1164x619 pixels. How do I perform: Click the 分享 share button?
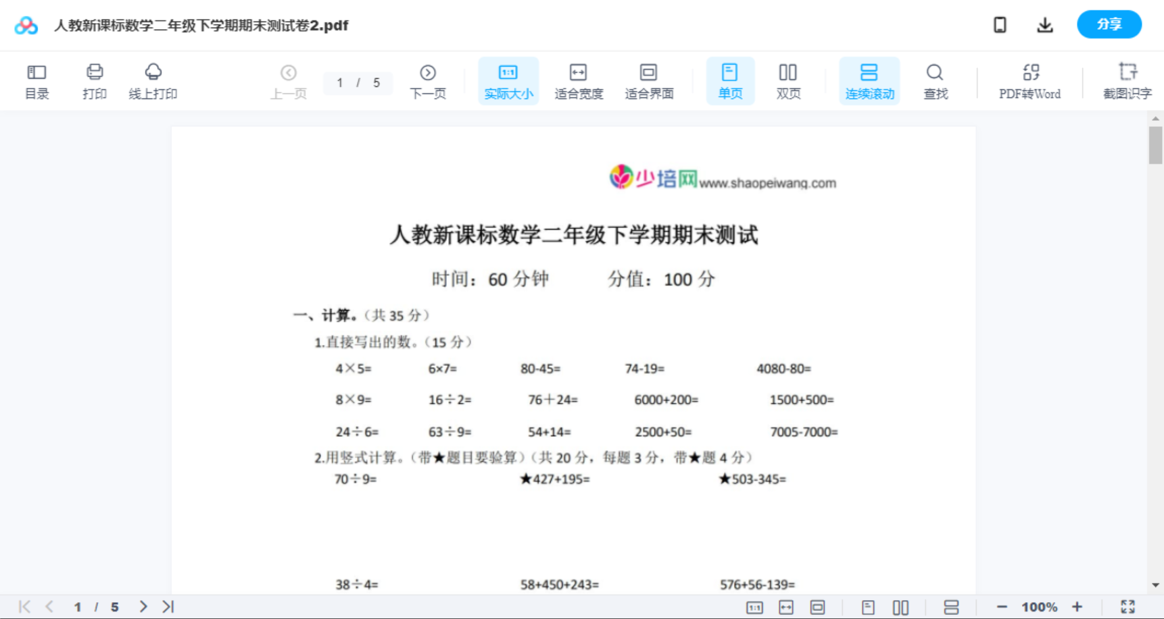pyautogui.click(x=1109, y=24)
